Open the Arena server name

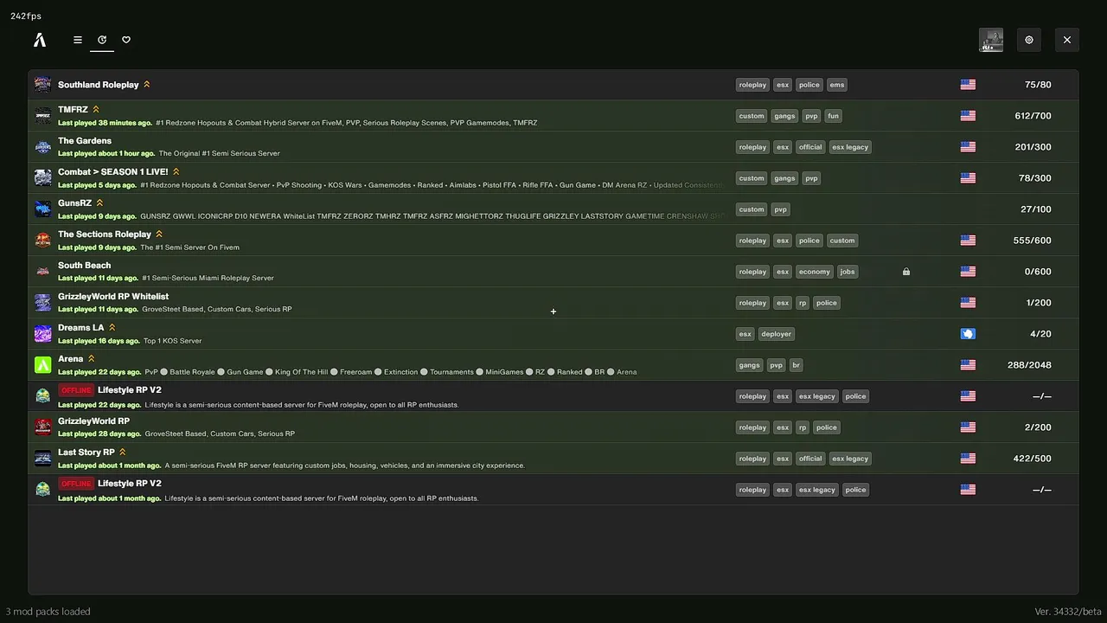pos(71,359)
